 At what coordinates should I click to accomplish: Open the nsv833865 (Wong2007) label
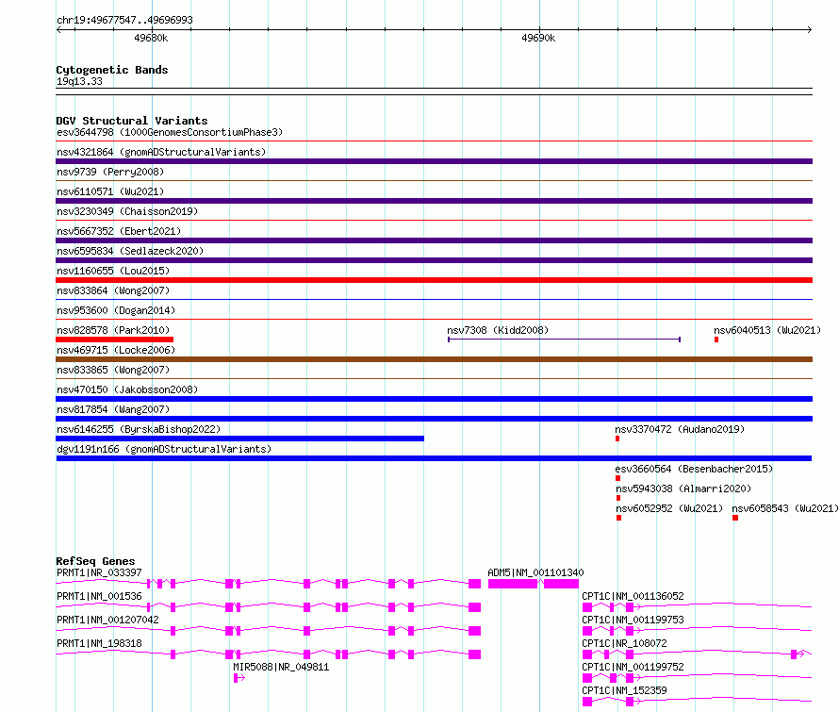pyautogui.click(x=113, y=370)
